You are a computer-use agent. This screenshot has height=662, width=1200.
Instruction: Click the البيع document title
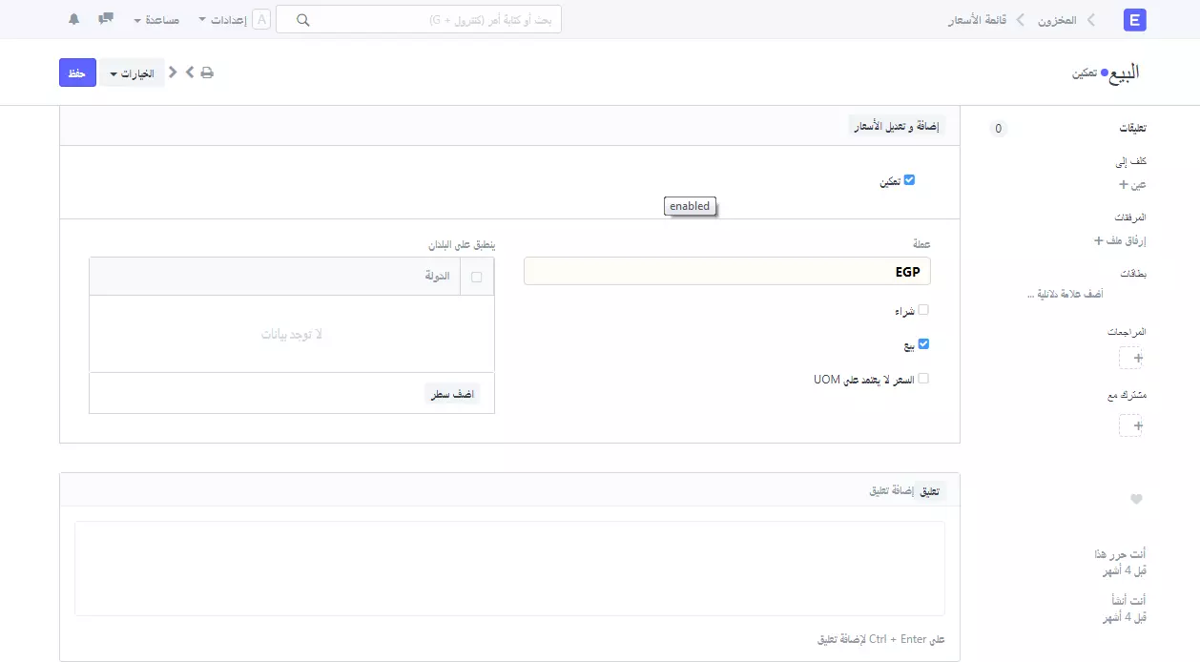coord(1125,72)
